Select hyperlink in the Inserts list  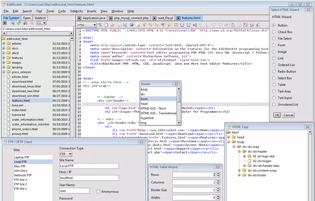pos(159,118)
